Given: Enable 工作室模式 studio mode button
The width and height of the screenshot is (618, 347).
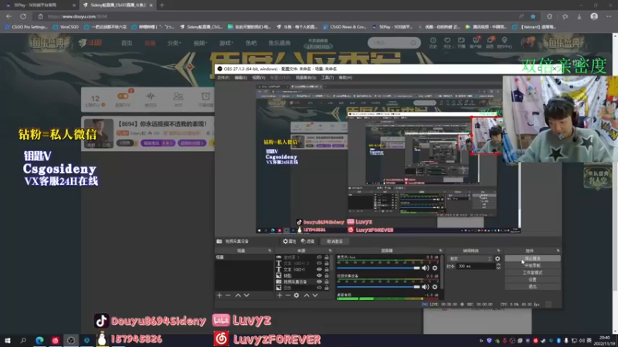Looking at the screenshot, I should (532, 273).
